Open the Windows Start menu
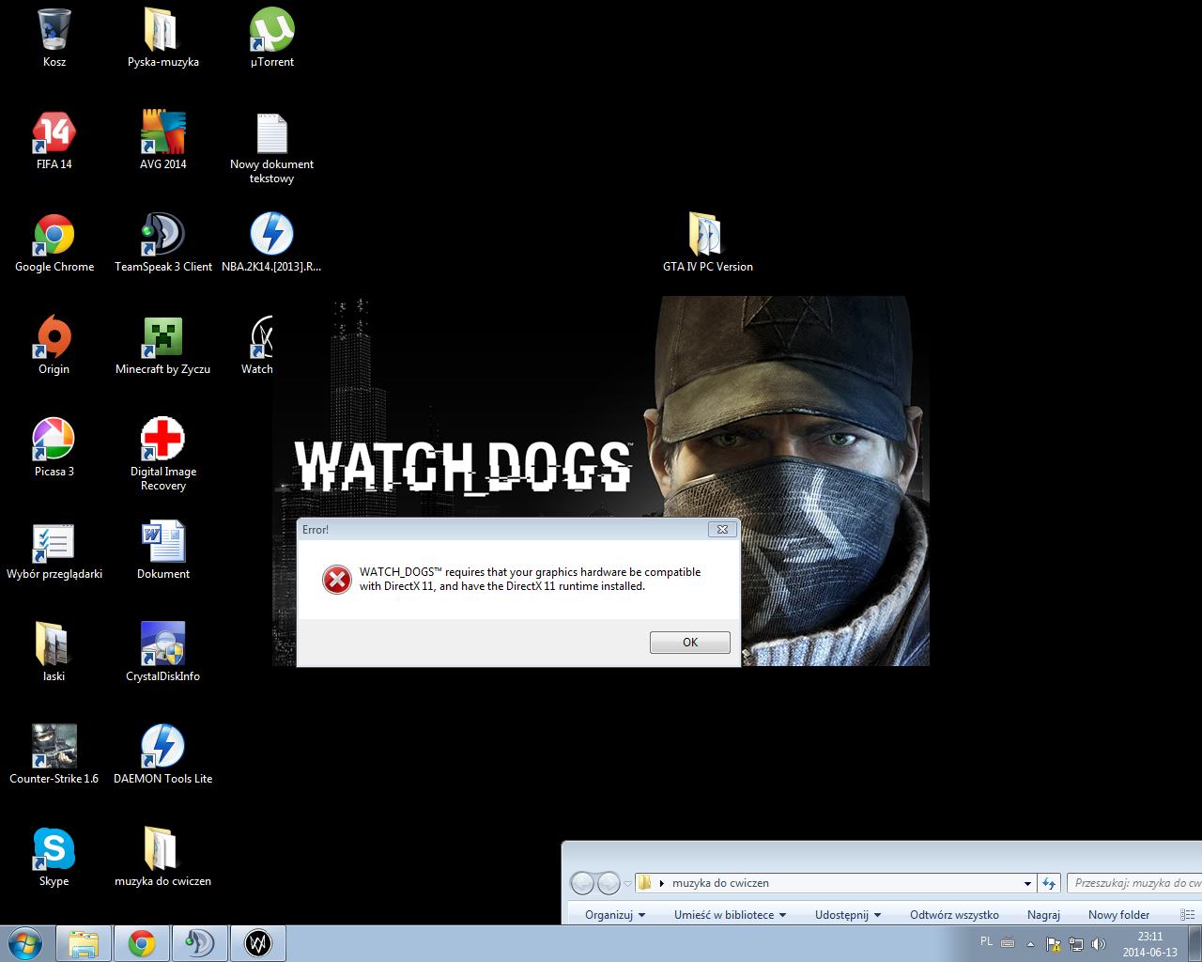Screen dimensions: 1202x962 [25, 943]
